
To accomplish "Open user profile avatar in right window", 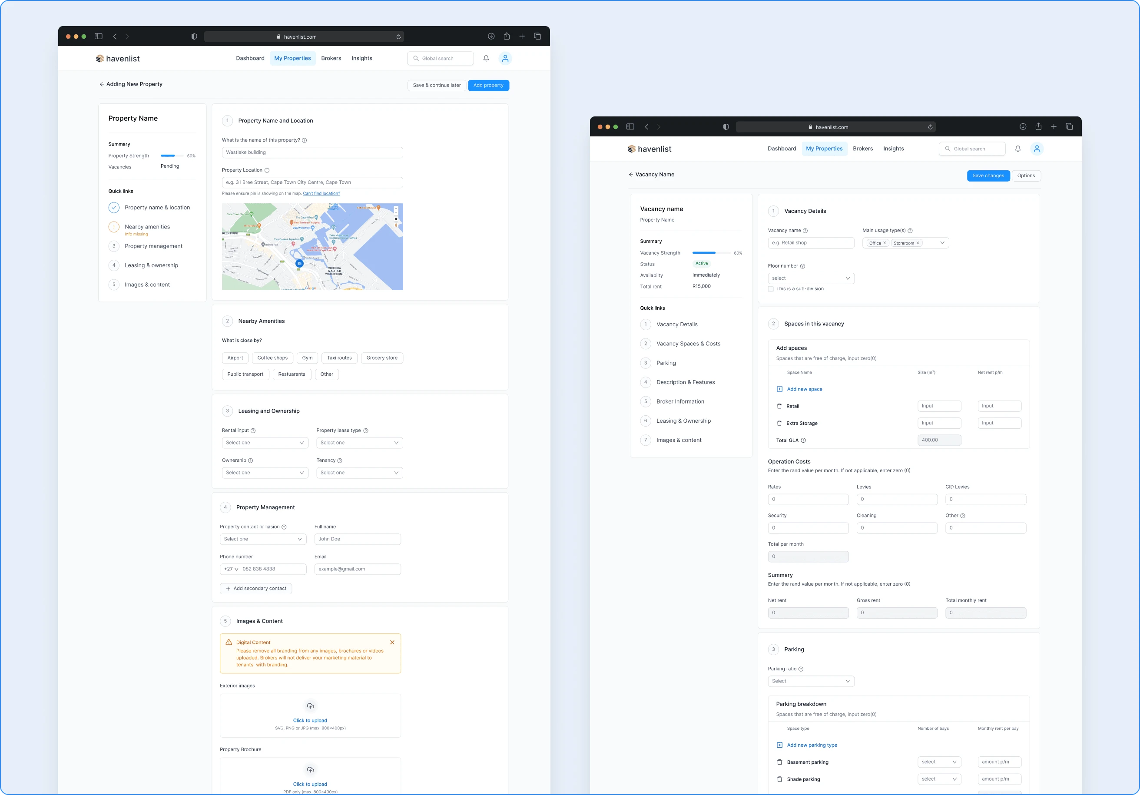I will [x=1036, y=149].
